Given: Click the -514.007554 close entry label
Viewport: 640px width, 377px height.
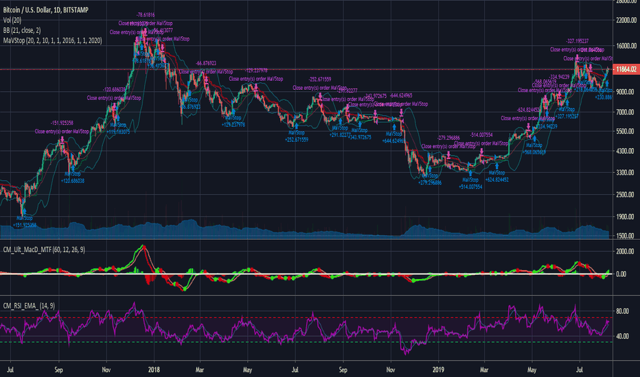Looking at the screenshot, I should coord(481,134).
